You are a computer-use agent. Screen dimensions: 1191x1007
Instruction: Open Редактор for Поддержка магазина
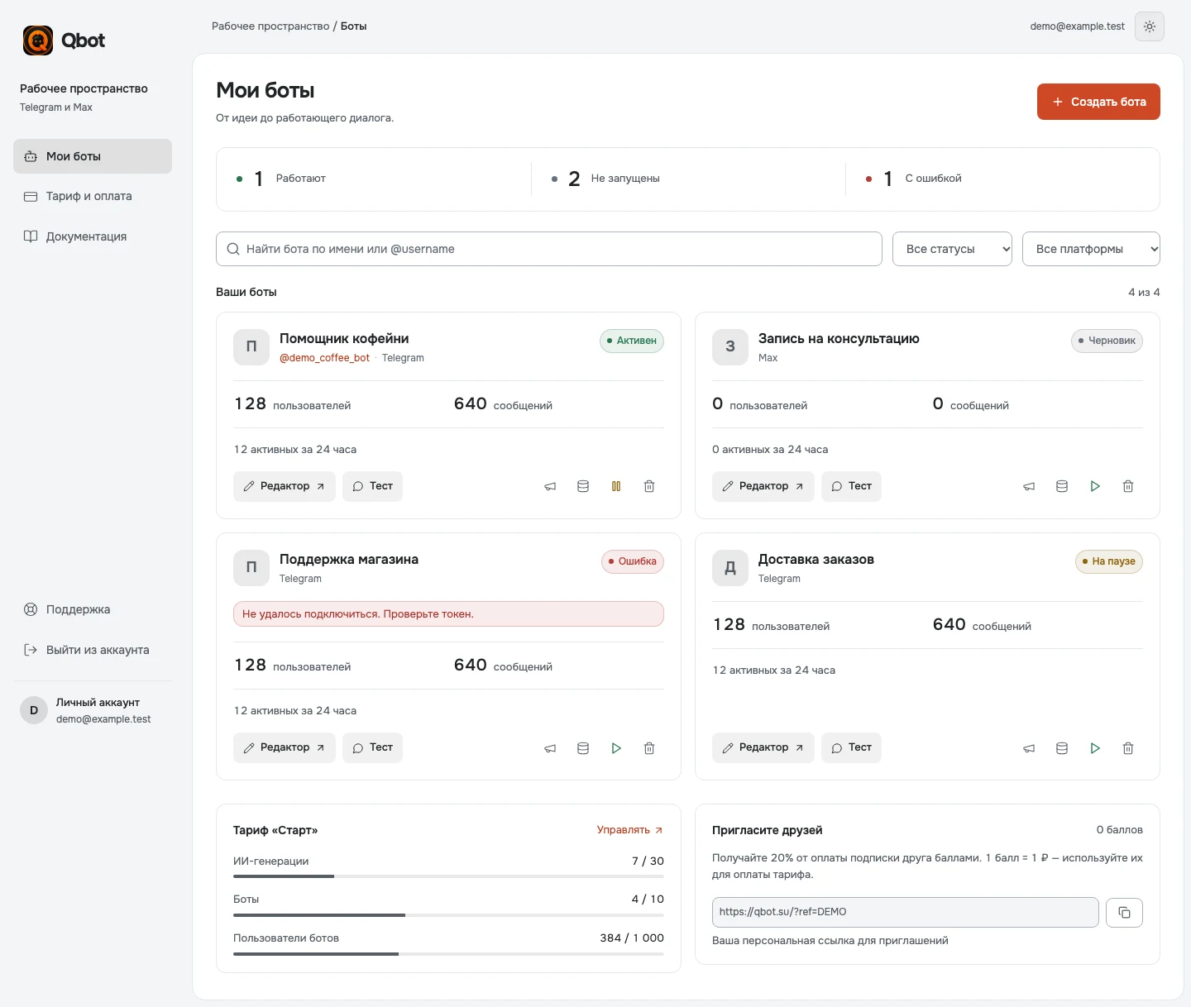(x=285, y=747)
